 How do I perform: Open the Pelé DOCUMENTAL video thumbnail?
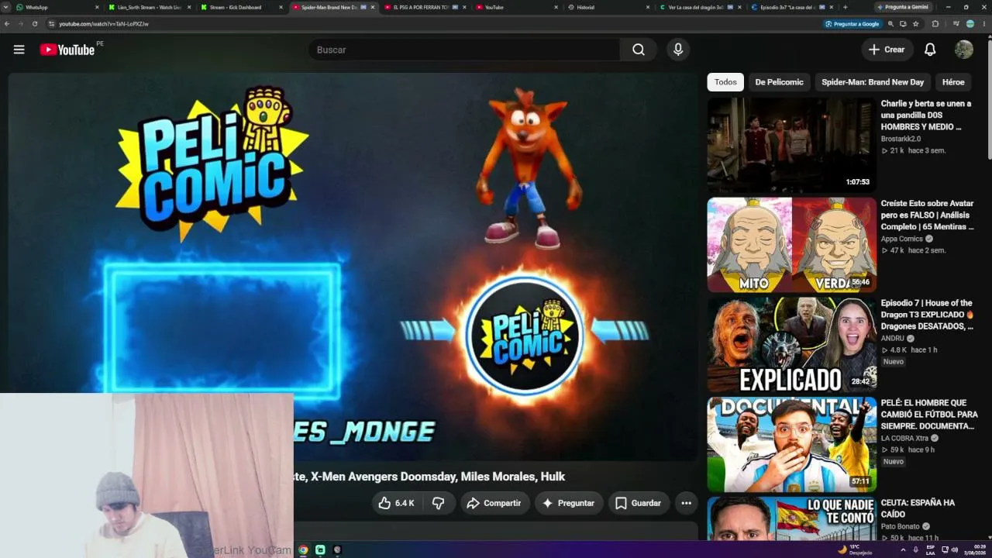coord(790,445)
